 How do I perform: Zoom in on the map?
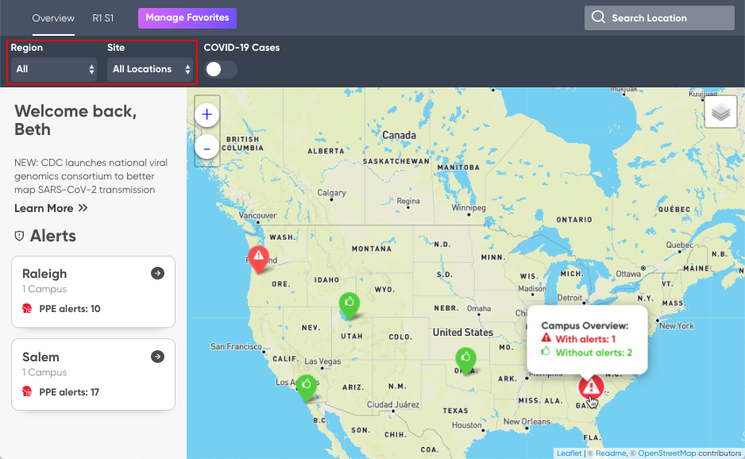click(x=207, y=114)
